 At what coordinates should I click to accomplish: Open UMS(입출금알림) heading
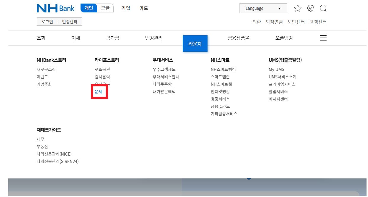[285, 60]
